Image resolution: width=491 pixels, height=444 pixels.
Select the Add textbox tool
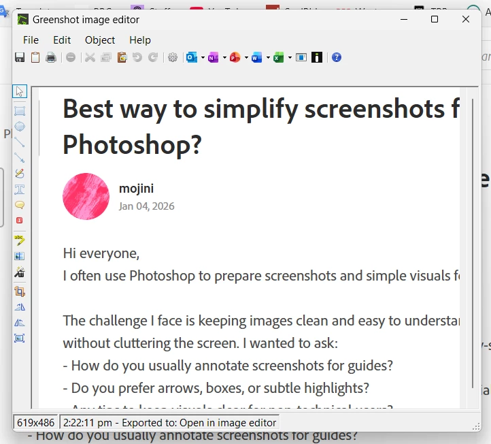[20, 189]
